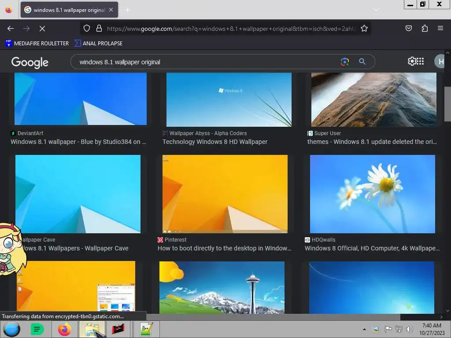Image resolution: width=451 pixels, height=338 pixels.
Task: Stop loading the page
Action: coord(42,29)
